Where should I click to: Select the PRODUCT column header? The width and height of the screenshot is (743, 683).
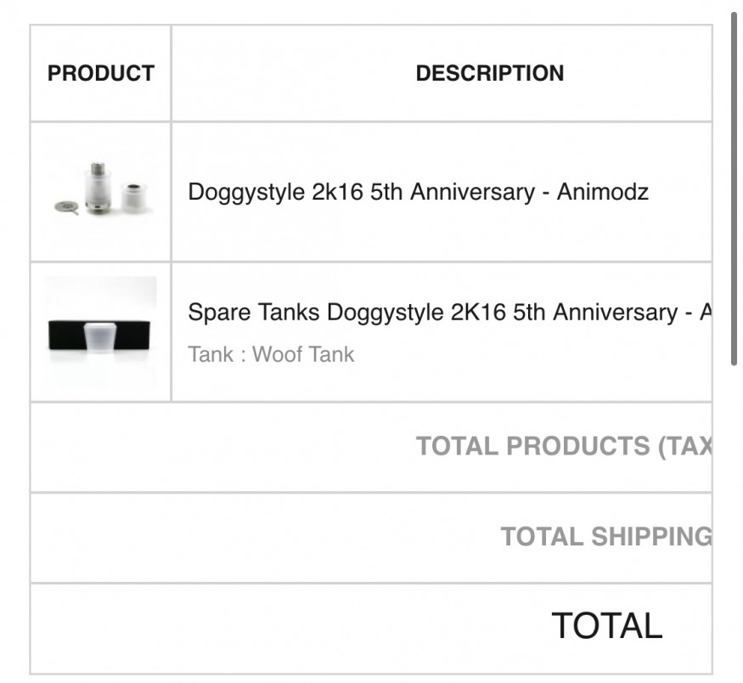tap(100, 73)
